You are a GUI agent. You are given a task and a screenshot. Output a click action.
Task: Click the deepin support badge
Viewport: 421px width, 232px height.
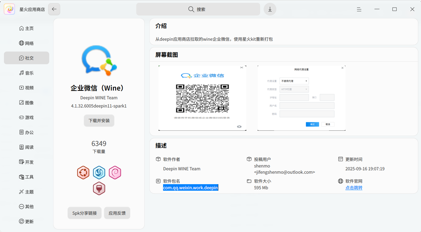pyautogui.click(x=99, y=173)
